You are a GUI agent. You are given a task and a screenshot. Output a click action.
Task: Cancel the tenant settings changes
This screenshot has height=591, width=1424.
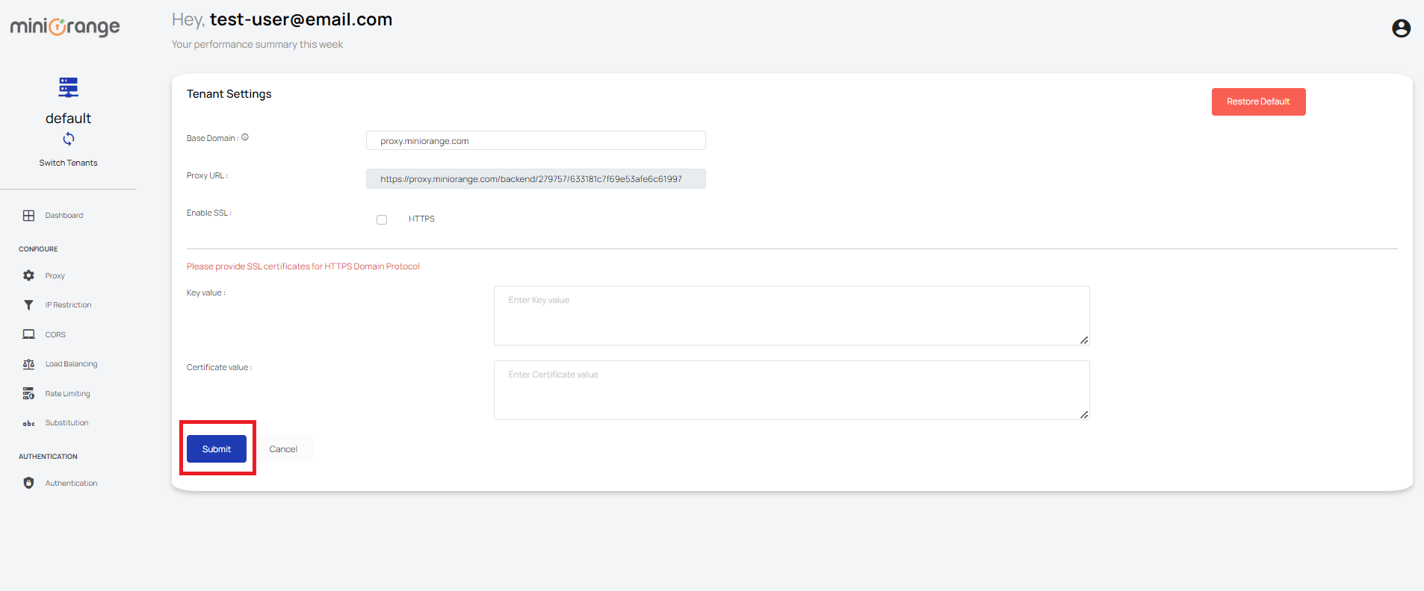[283, 449]
